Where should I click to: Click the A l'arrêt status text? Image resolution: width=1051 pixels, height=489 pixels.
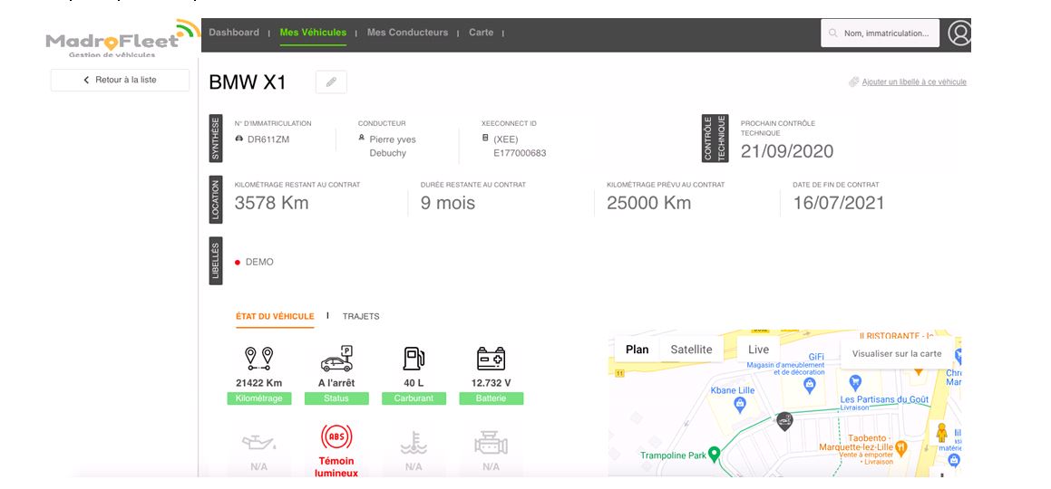336,383
